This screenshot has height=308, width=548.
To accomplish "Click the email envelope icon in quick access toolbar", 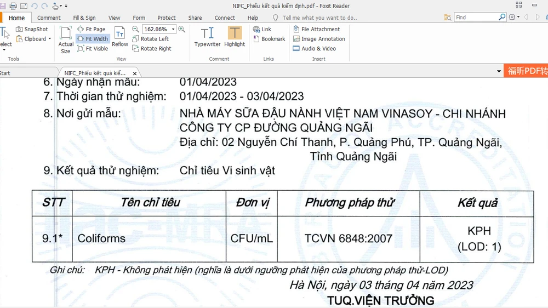I will point(24,5).
